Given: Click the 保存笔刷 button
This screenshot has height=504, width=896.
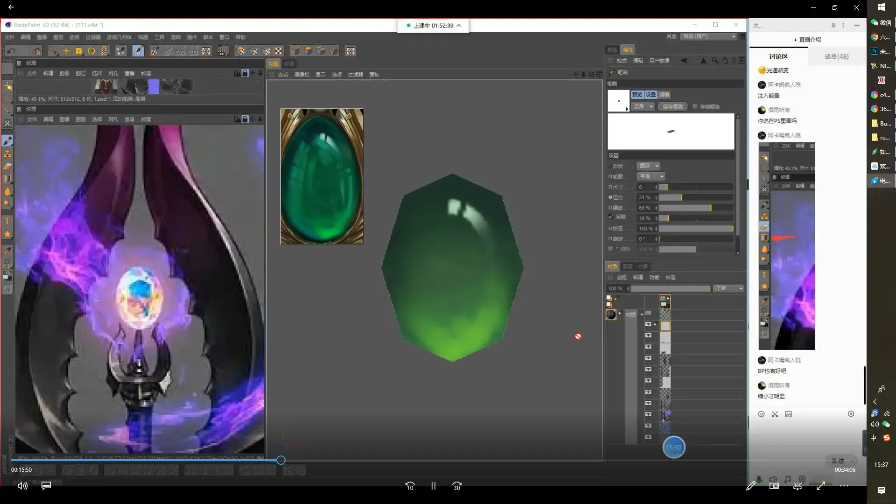Looking at the screenshot, I should [672, 106].
